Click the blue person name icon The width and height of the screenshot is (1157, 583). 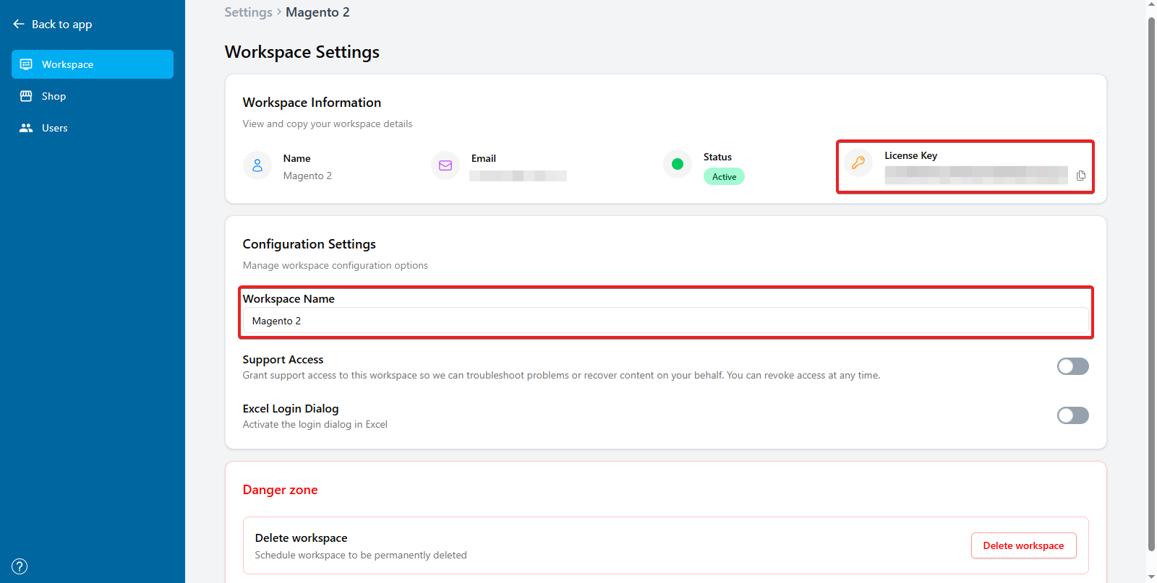(x=257, y=165)
